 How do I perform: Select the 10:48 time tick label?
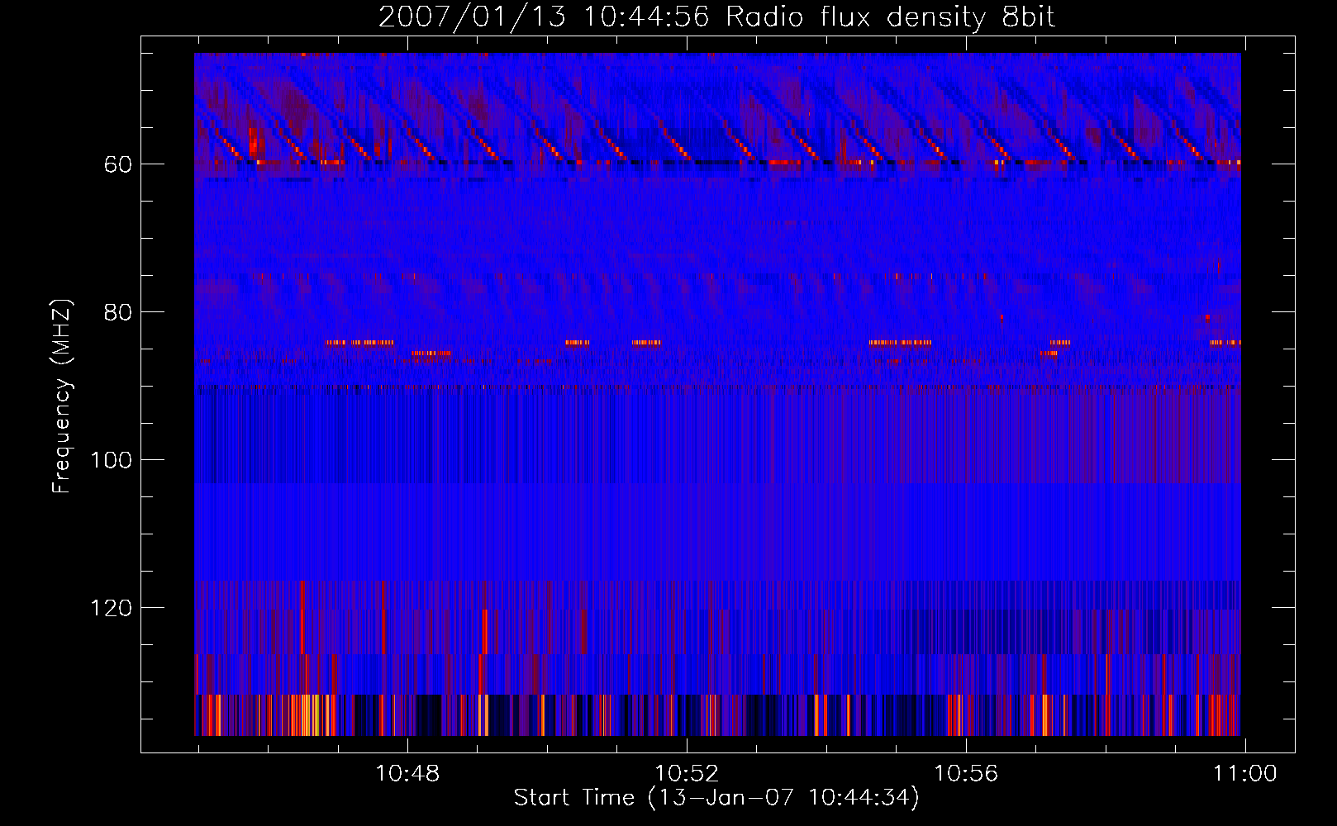coord(407,774)
